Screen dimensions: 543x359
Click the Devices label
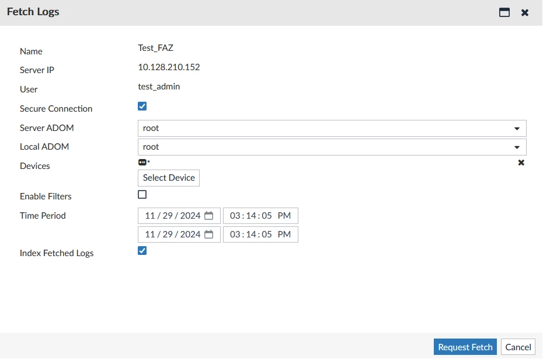(34, 166)
